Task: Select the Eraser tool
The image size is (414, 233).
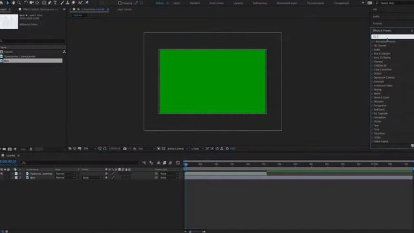Action: pos(73,3)
